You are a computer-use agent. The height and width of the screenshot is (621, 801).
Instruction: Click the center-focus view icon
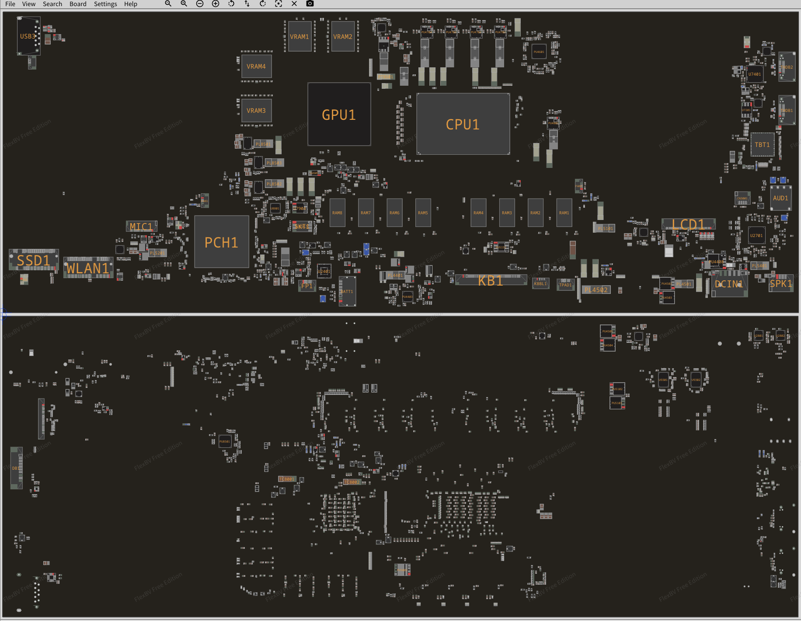point(279,3)
